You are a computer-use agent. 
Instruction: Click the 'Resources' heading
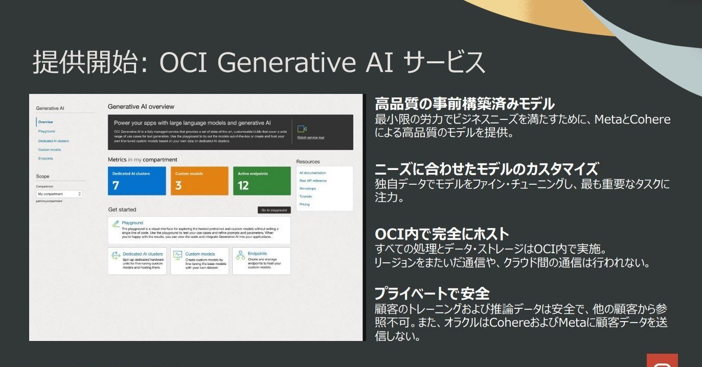[308, 162]
